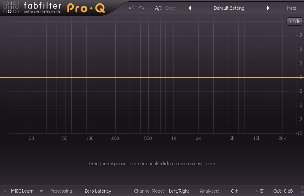Click the Pro-Q product logo
Viewport: 304px width, 196px height.
[86, 8]
